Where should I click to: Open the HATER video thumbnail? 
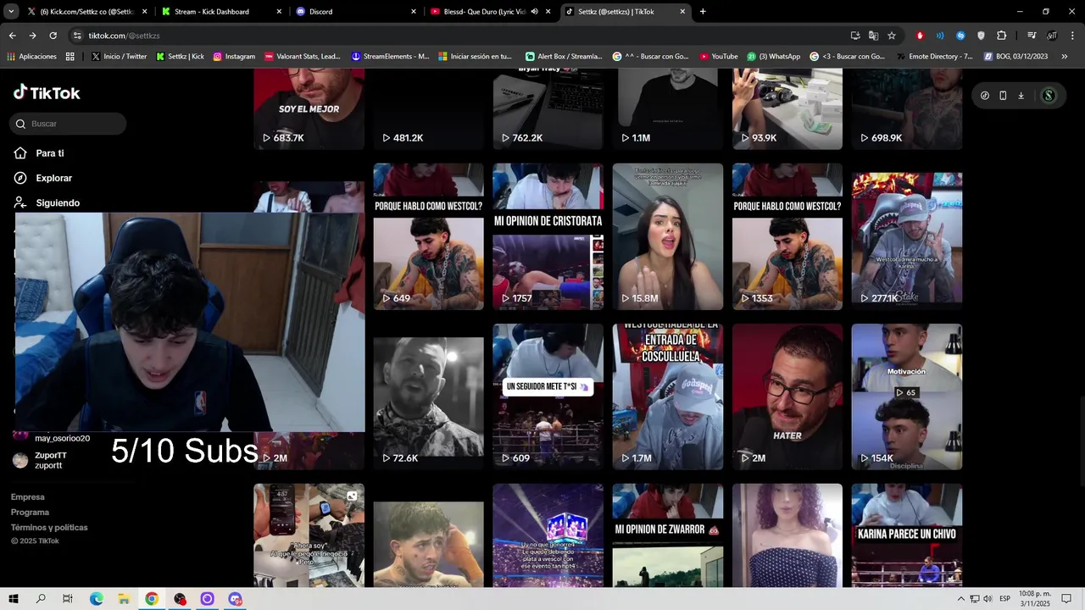(x=787, y=396)
